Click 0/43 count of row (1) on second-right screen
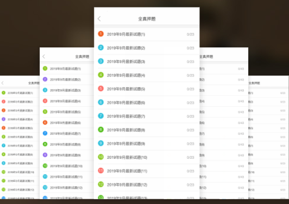The height and width of the screenshot is (204, 289). (241, 69)
